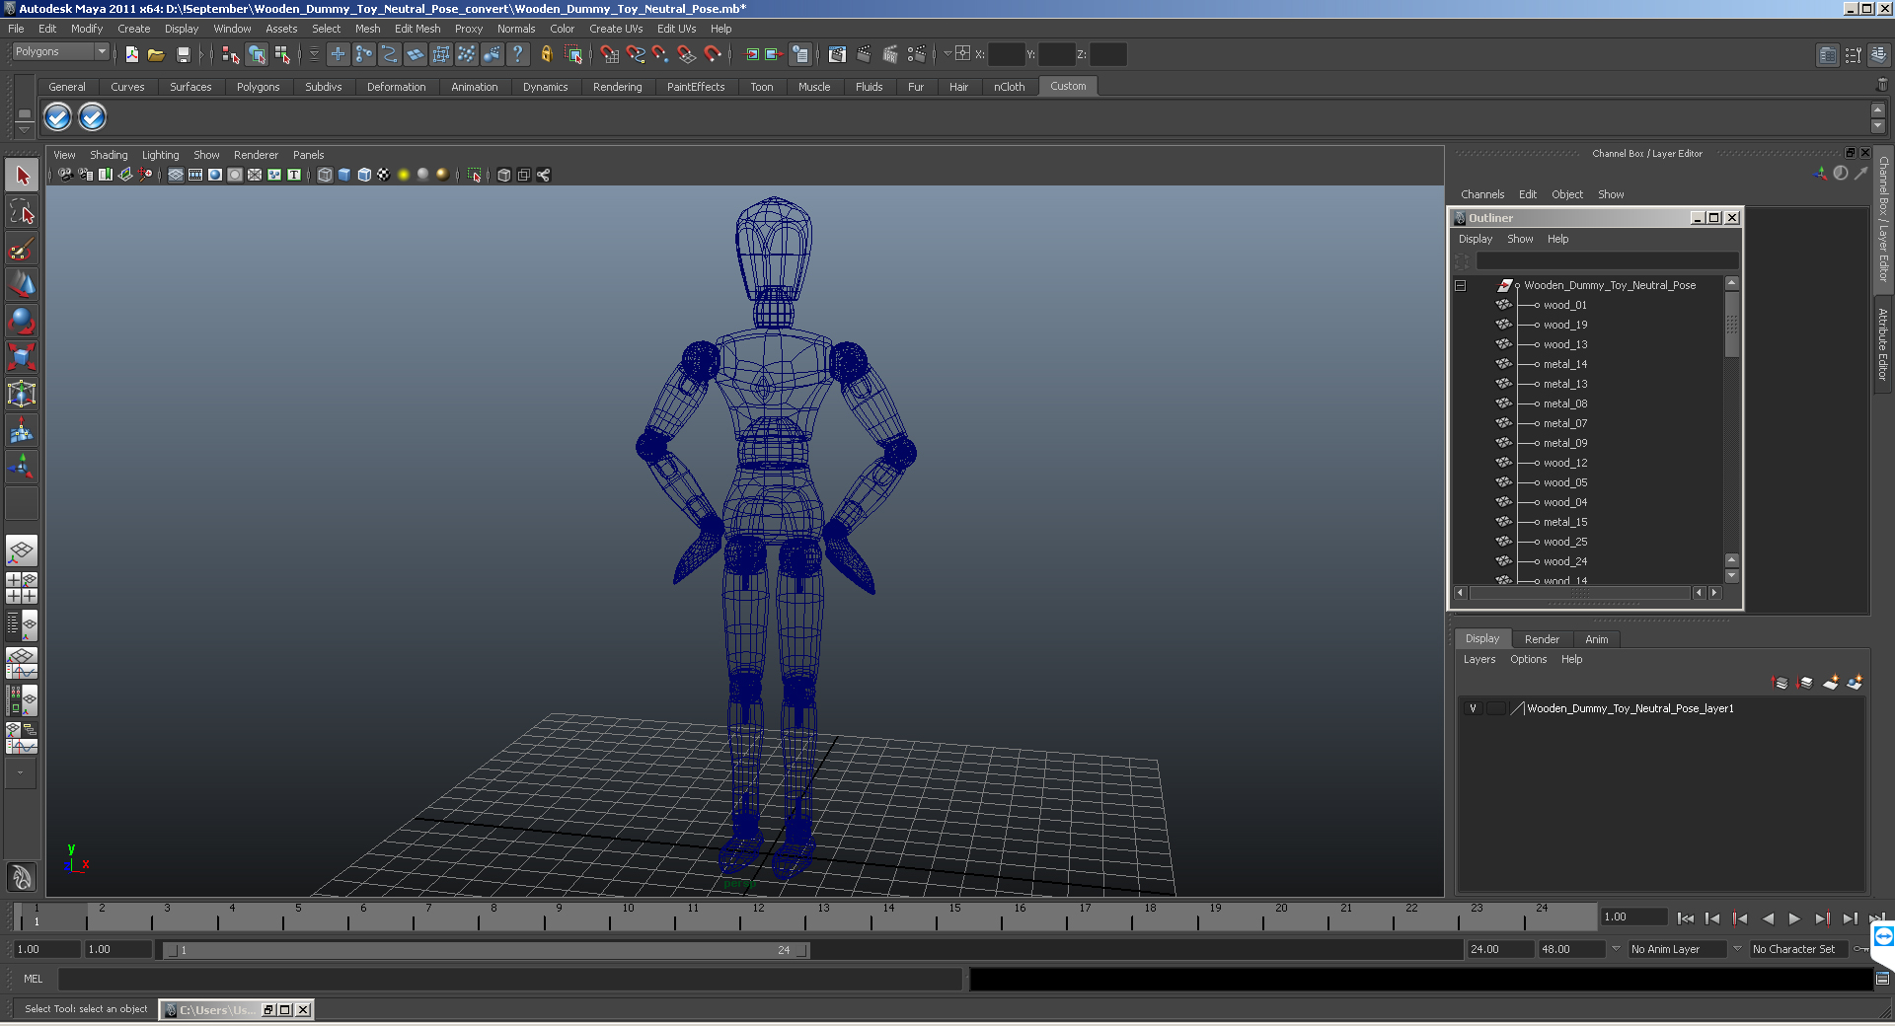Viewport: 1895px width, 1026px height.
Task: Open Outliner Display menu
Action: (x=1476, y=239)
